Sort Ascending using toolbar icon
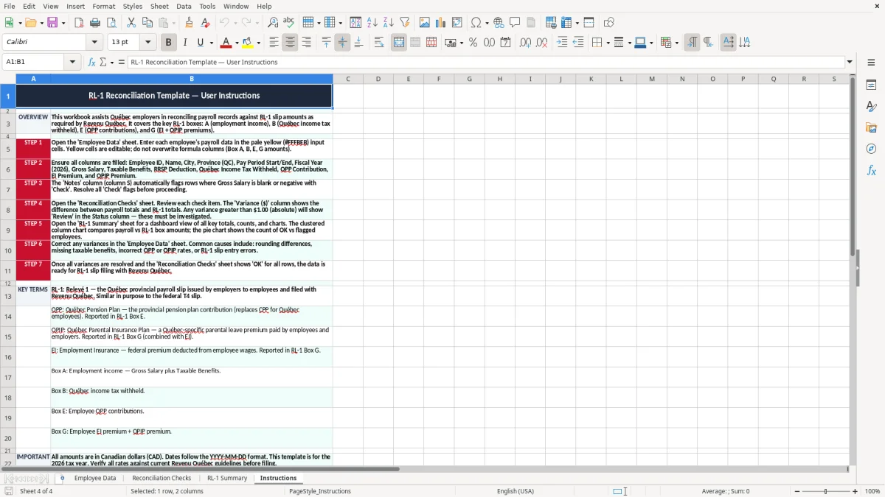 372,23
